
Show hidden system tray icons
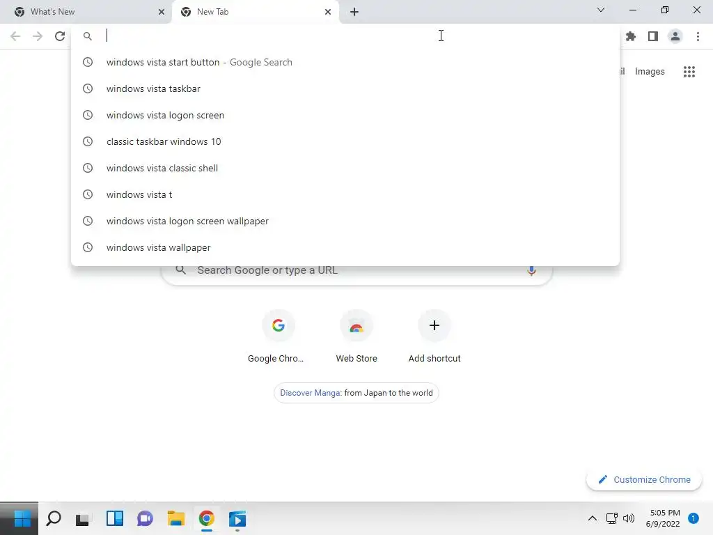[x=592, y=518]
